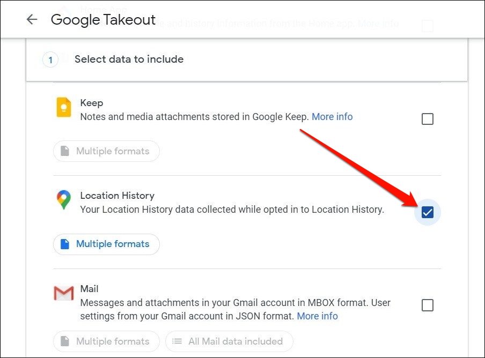Click the Location History maps pin icon

pos(64,199)
